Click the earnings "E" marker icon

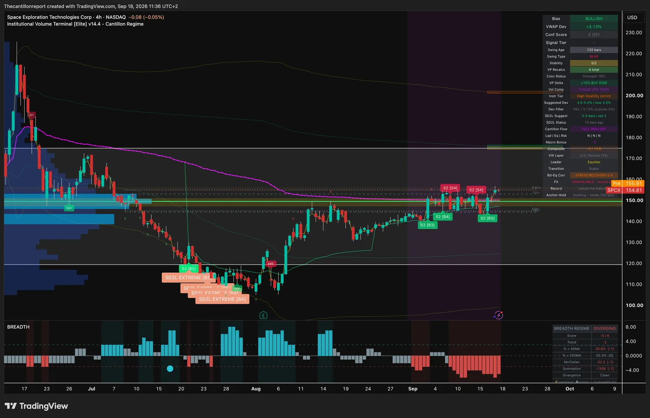263,315
